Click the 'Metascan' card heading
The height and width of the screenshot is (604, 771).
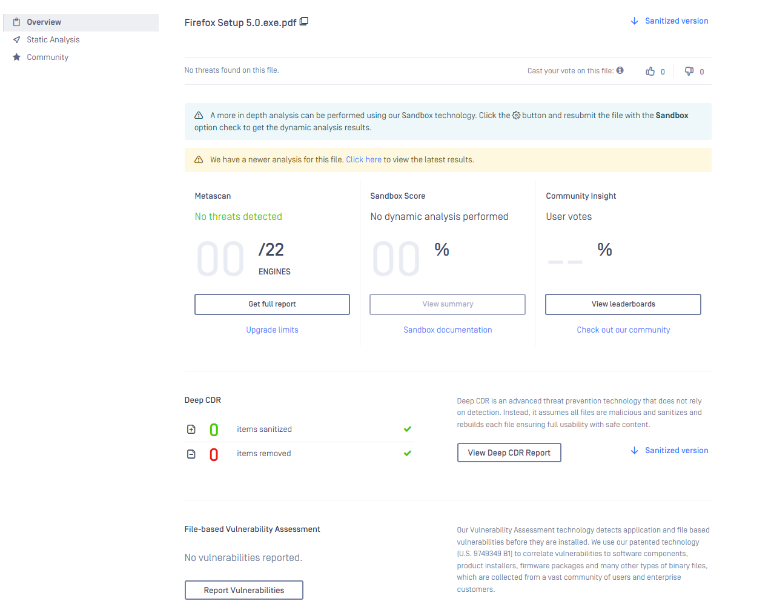coord(213,196)
